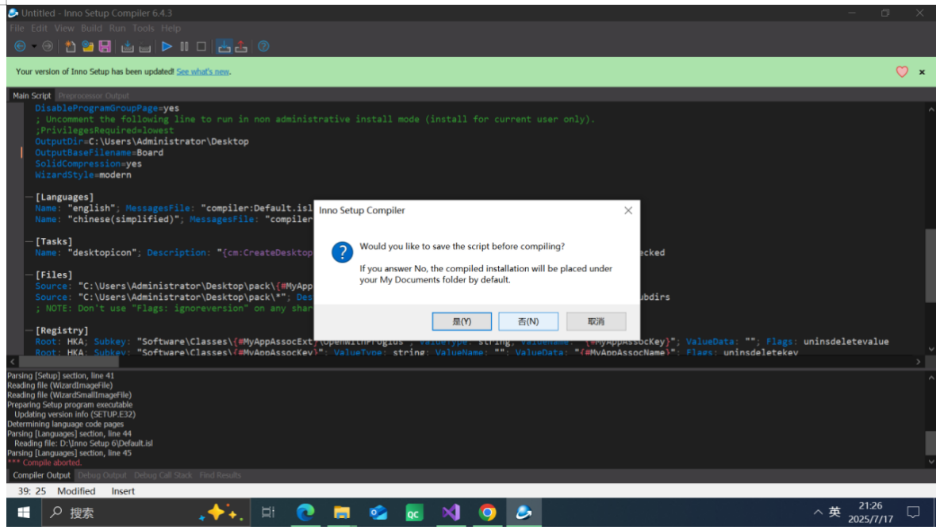Screen dimensions: 936x530
Task: Click the editor vertical scroll up arrow
Action: click(930, 109)
